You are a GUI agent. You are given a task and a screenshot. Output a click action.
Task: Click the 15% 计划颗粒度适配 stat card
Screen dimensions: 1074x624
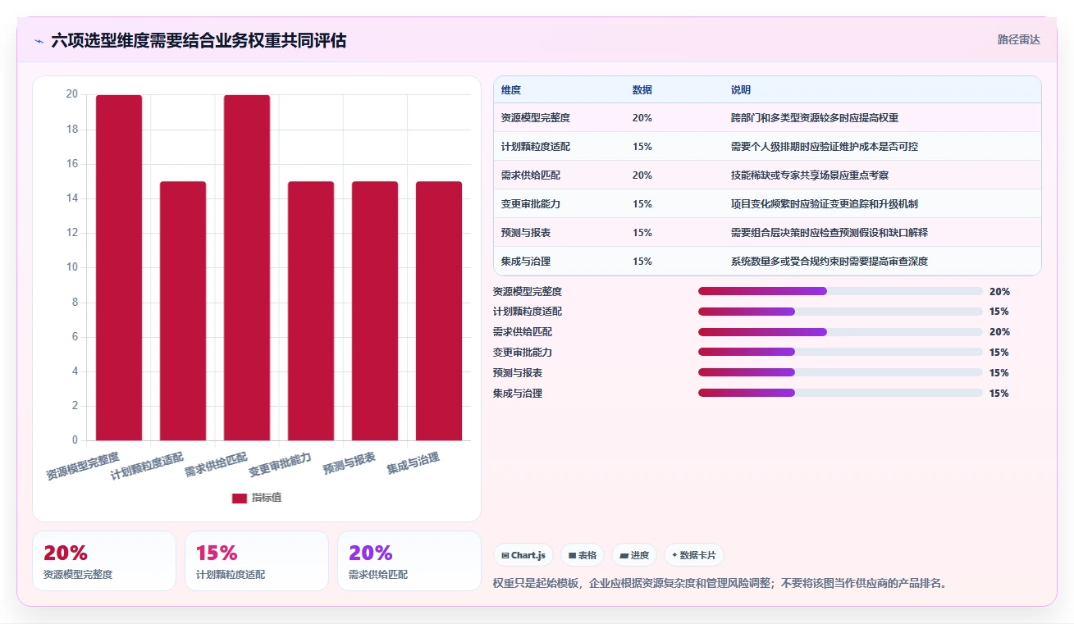click(257, 561)
